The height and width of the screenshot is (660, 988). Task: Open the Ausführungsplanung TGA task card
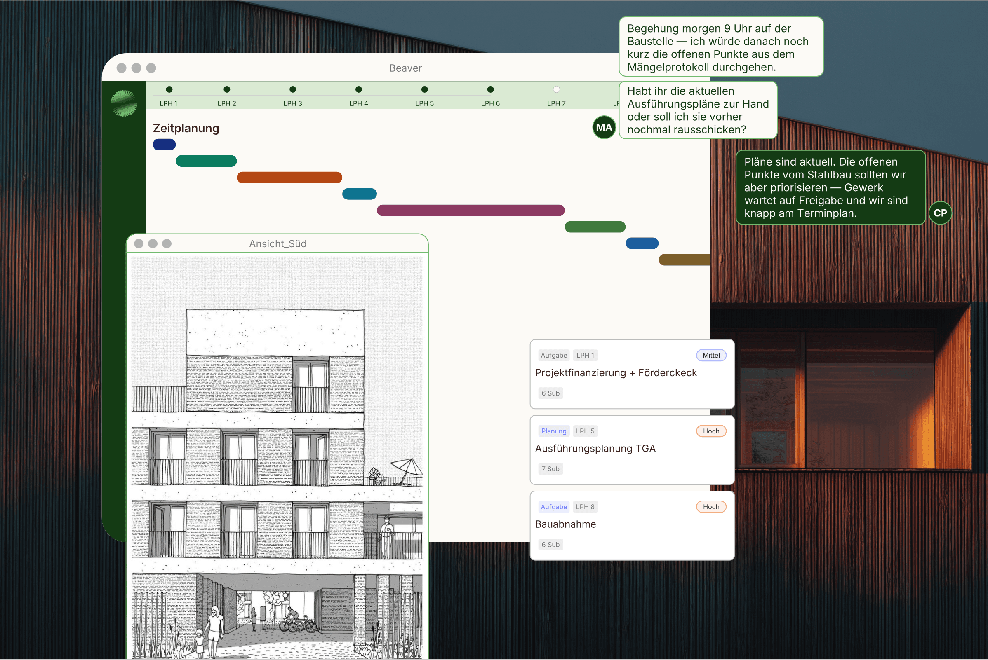[x=595, y=449]
